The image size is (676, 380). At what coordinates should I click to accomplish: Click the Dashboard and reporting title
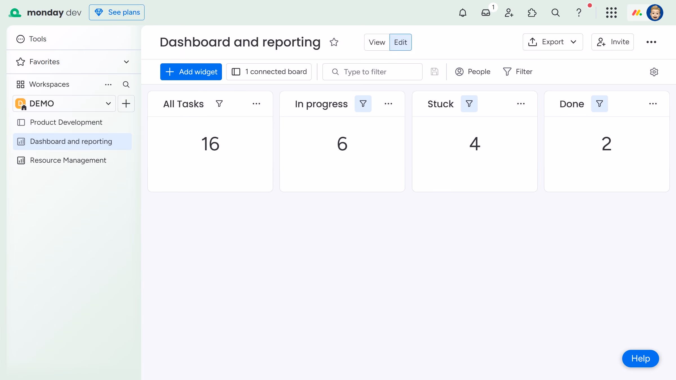(240, 42)
